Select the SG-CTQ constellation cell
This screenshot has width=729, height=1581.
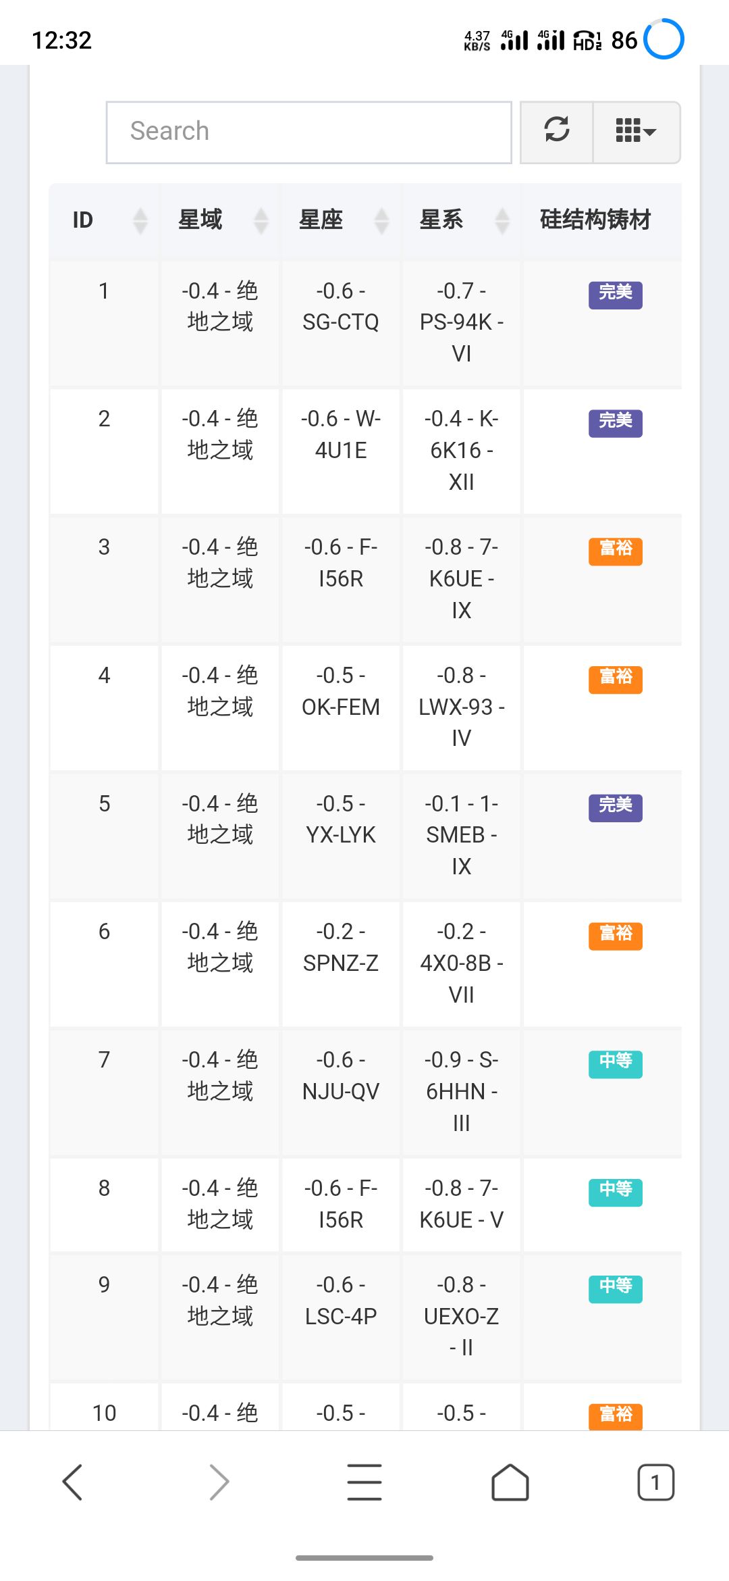pyautogui.click(x=341, y=307)
